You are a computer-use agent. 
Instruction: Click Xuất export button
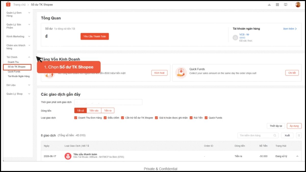(287, 136)
